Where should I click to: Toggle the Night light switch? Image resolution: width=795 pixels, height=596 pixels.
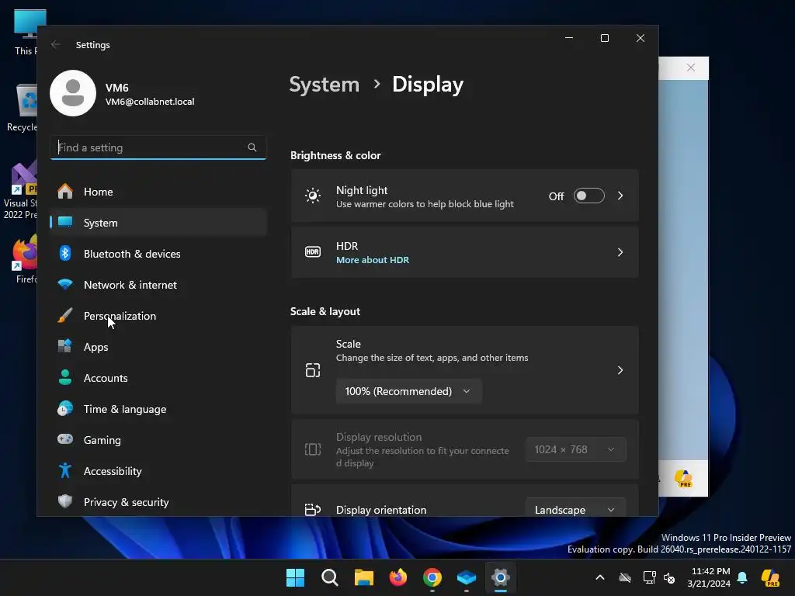588,196
